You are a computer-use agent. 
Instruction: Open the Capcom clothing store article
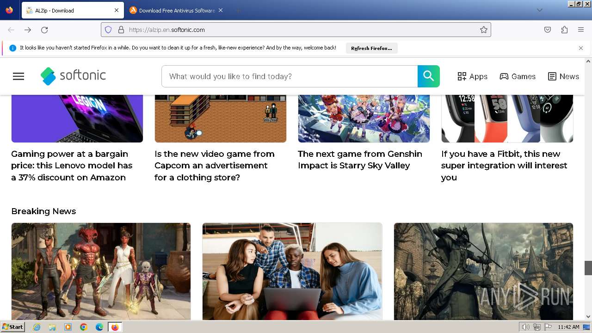pyautogui.click(x=215, y=166)
